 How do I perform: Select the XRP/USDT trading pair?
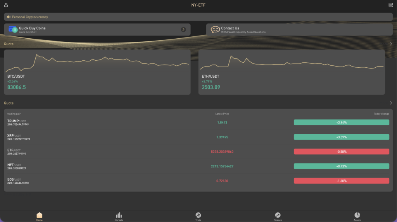pos(198,137)
